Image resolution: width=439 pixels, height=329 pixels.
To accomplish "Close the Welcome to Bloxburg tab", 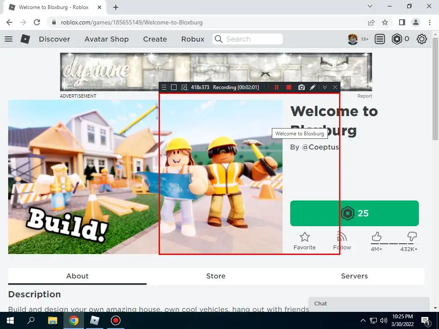I will pos(99,8).
